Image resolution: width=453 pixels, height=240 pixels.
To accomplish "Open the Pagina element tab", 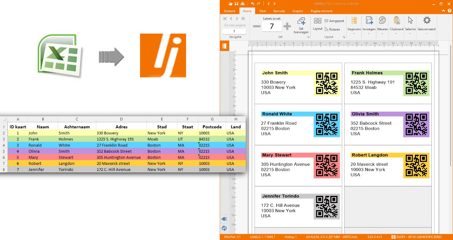I will [322, 11].
